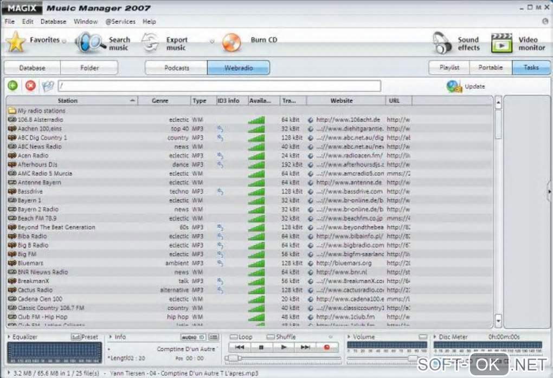The height and width of the screenshot is (378, 553).
Task: Collapse the Equalizer panel triangle
Action: 9,337
